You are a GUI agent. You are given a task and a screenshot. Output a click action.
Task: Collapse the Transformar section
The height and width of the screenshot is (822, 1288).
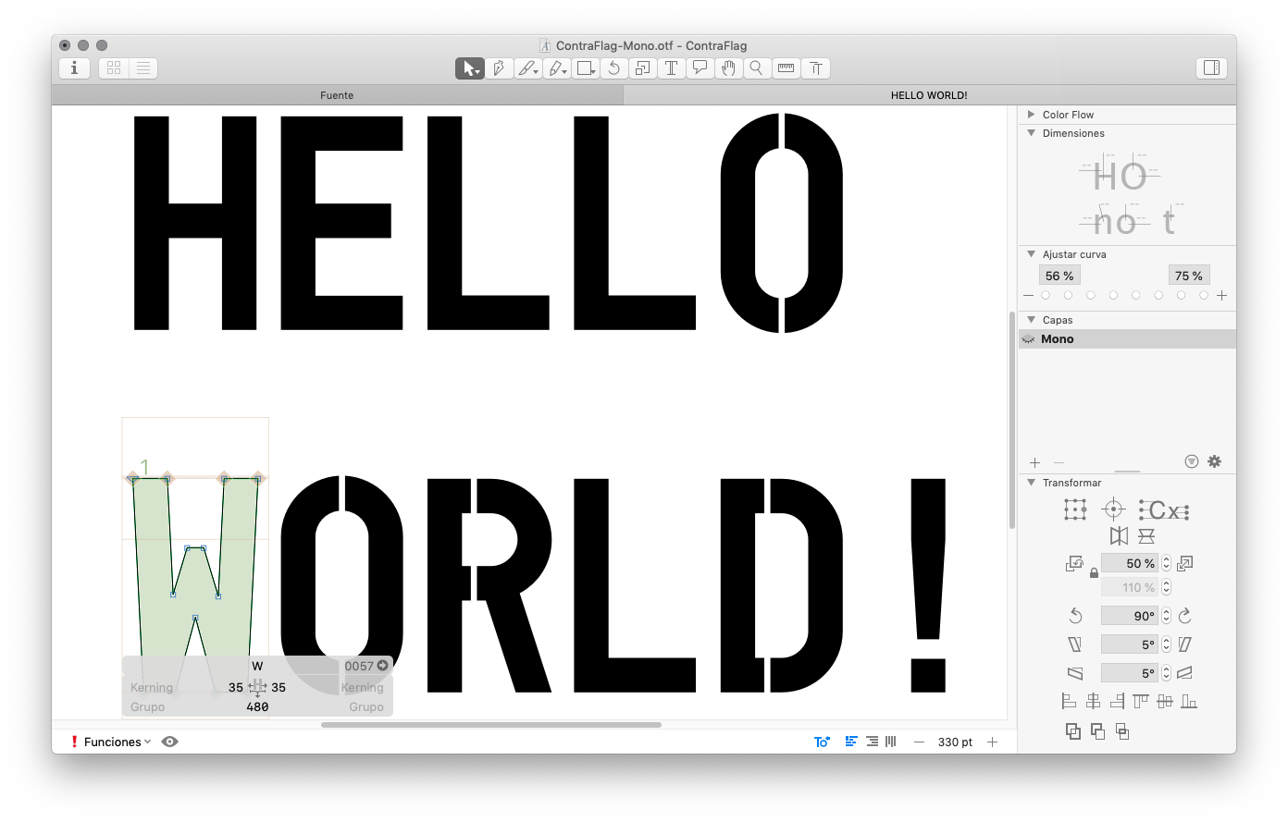pyautogui.click(x=1032, y=483)
